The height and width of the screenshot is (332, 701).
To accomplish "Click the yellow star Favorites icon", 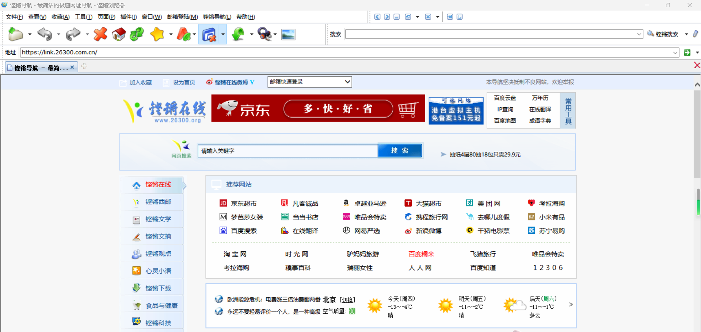I will 157,34.
